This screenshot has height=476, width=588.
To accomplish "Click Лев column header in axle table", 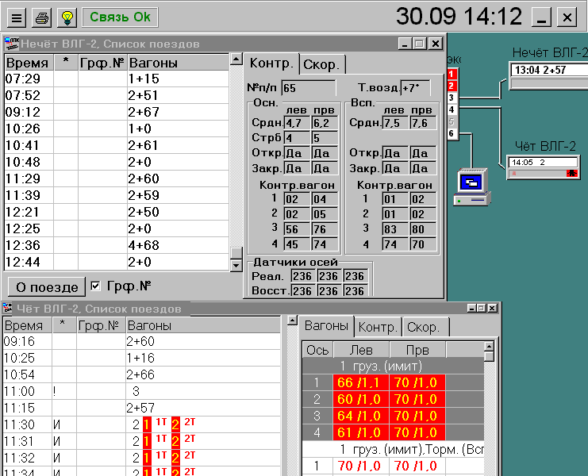I will [x=362, y=350].
